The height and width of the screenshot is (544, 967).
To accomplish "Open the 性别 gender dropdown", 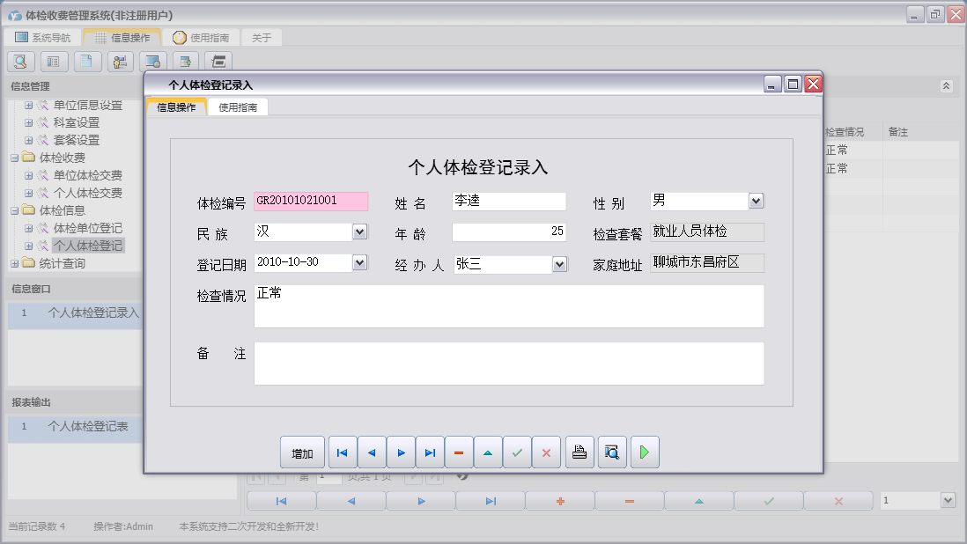I will [756, 201].
